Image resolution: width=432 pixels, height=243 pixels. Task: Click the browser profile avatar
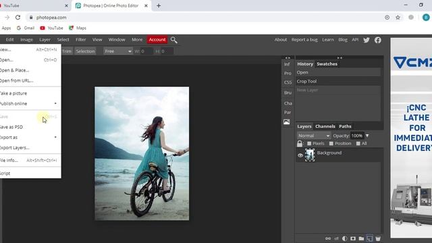coord(426,18)
